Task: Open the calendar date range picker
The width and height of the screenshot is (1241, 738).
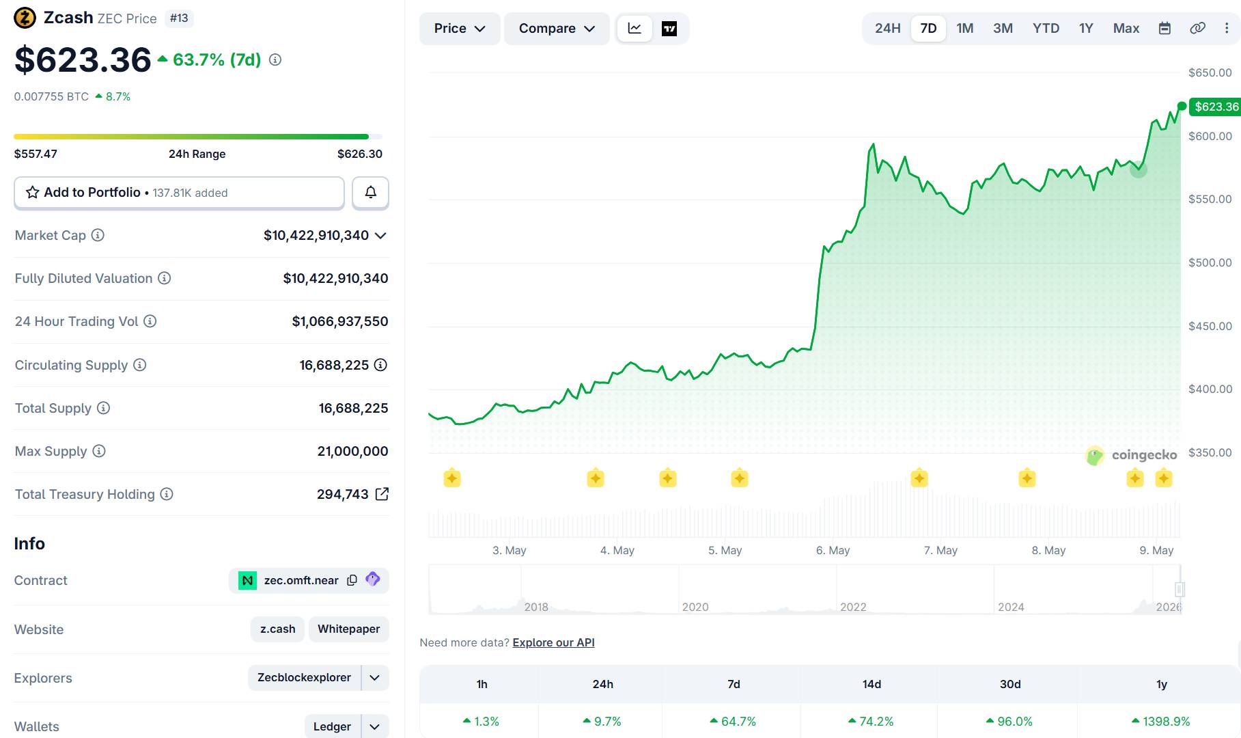Action: 1165,28
